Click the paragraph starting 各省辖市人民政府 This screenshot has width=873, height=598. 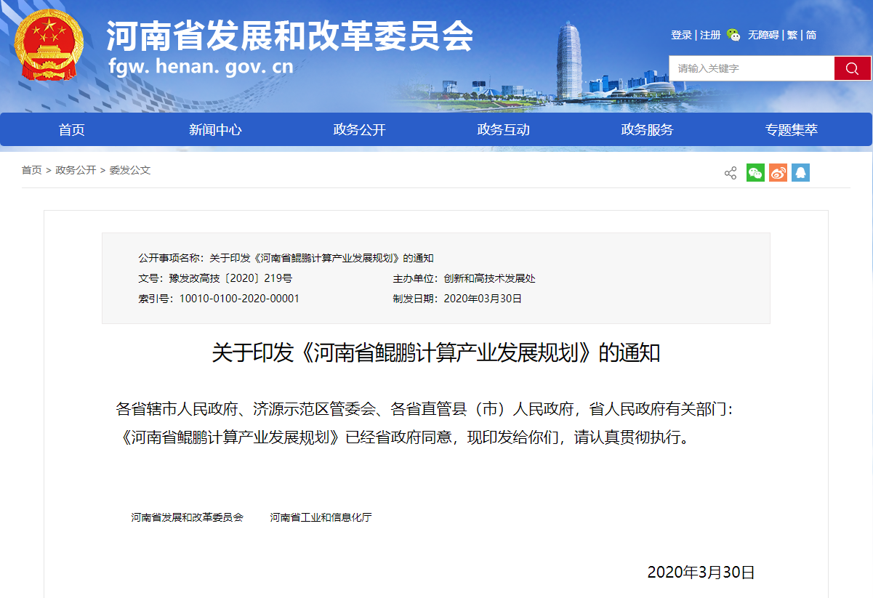click(x=425, y=409)
